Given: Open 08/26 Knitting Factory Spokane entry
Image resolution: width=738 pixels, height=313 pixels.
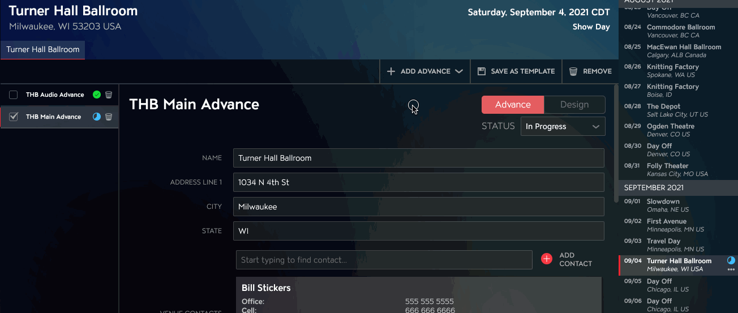Looking at the screenshot, I should pos(678,71).
